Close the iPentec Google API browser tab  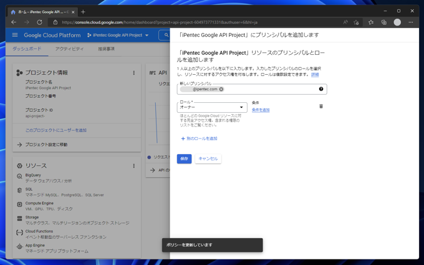(x=73, y=12)
